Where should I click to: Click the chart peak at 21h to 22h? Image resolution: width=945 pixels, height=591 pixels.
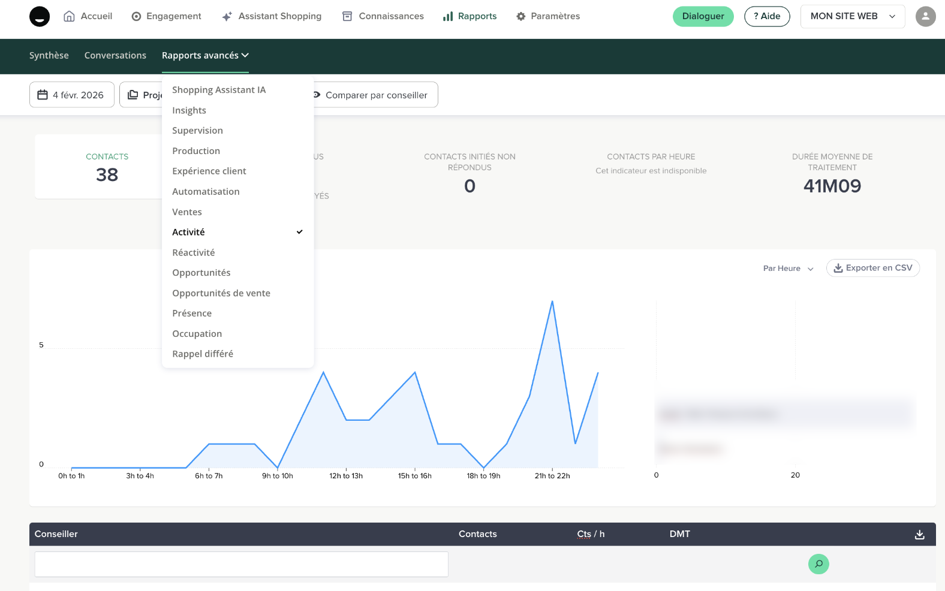tap(552, 301)
